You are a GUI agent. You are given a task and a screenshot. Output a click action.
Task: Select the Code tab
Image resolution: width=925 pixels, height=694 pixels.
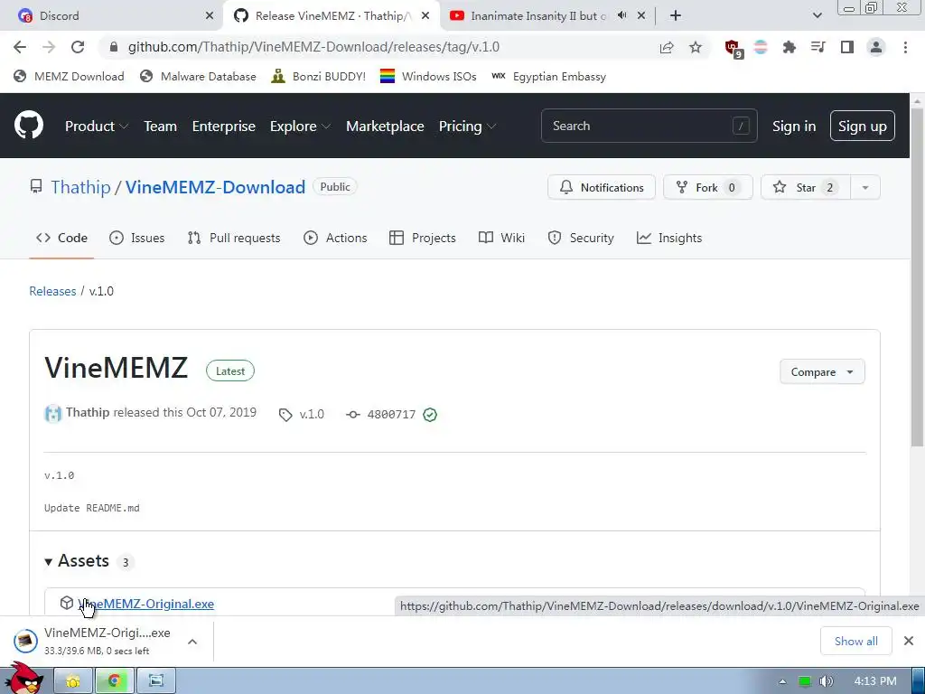(61, 238)
